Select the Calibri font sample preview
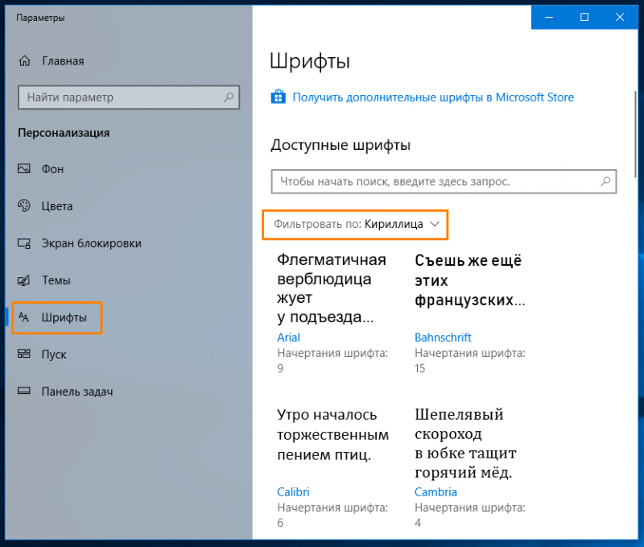 332,434
